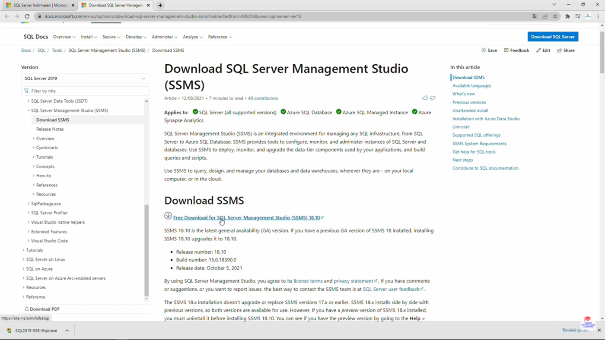
Task: Open the 40 contributors link
Action: (x=263, y=98)
